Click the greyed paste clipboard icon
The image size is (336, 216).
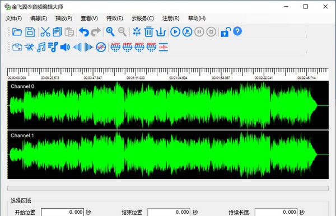(69, 32)
